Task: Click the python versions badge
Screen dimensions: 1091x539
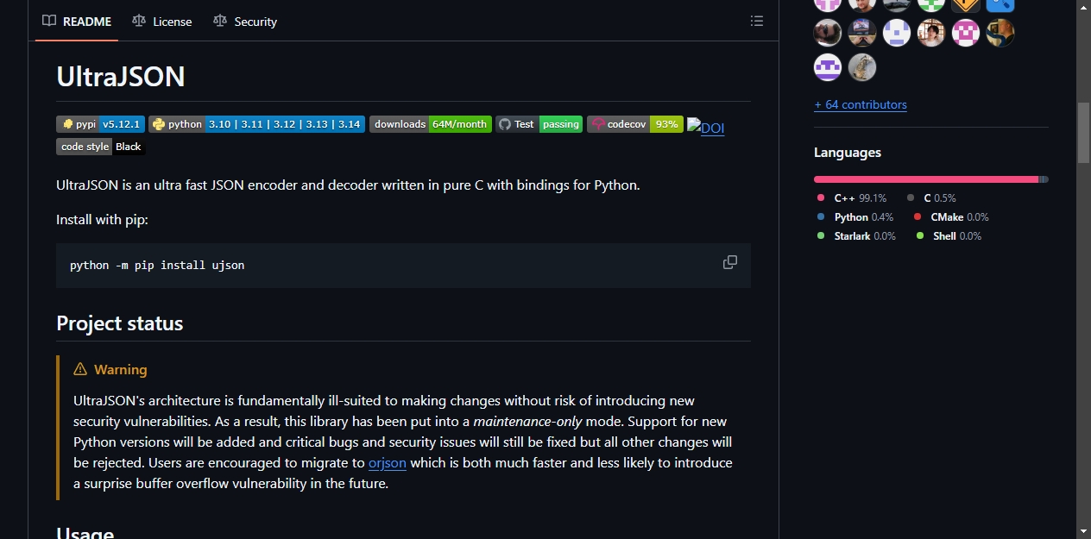Action: [256, 124]
